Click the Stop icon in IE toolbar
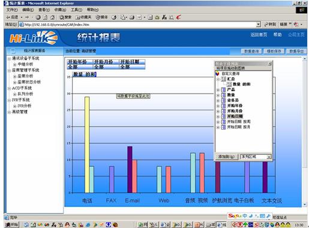This screenshot has height=228, width=309. tap(38, 17)
